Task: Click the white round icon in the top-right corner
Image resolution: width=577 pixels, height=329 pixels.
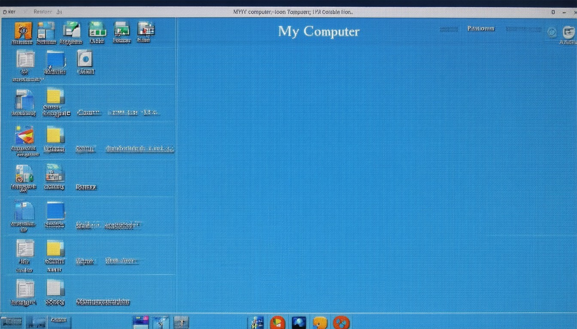Action: pos(568,32)
